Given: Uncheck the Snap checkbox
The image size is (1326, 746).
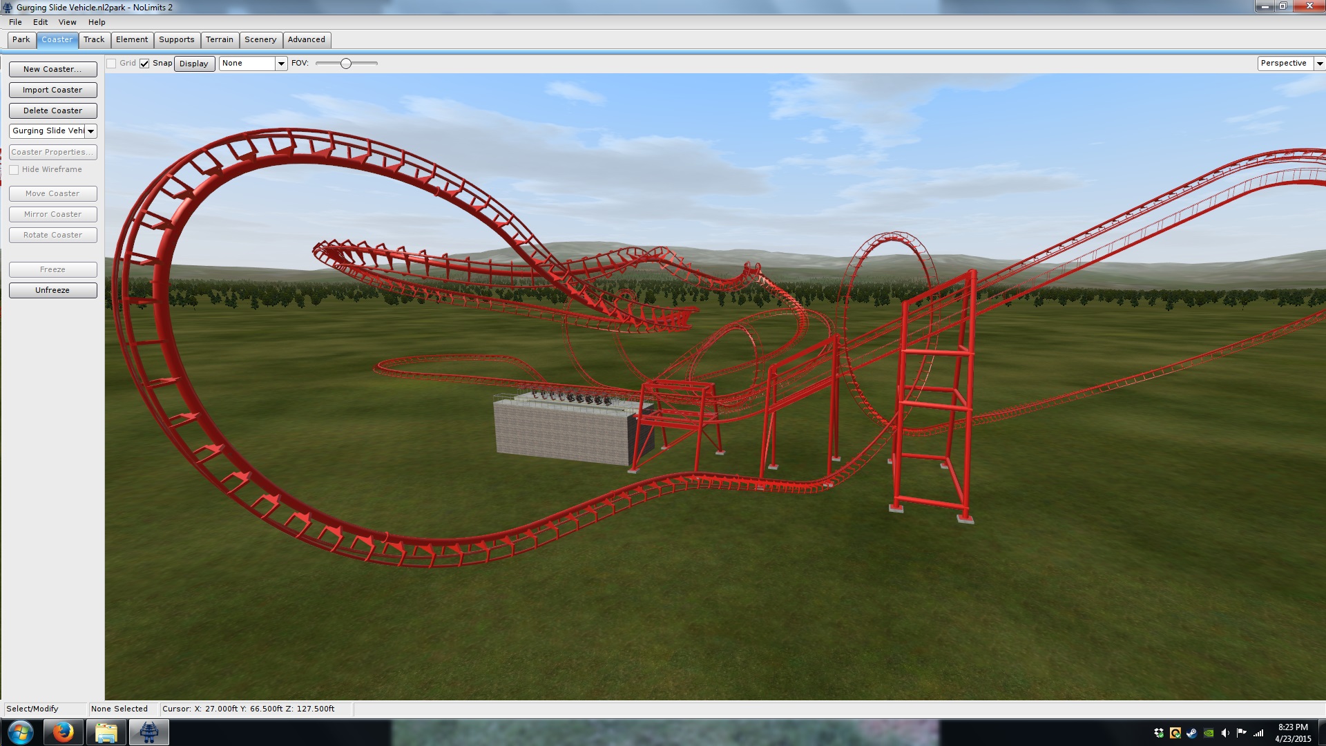Looking at the screenshot, I should pyautogui.click(x=144, y=64).
